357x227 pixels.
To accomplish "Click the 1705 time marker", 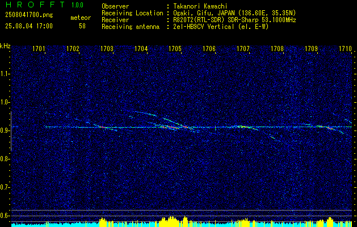I will tap(175, 48).
